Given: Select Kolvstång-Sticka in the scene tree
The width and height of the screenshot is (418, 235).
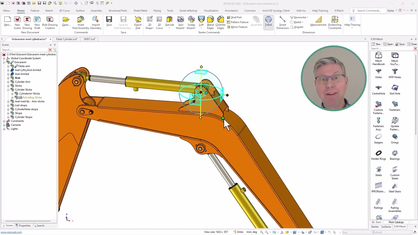Looking at the screenshot, I should (x=32, y=98).
